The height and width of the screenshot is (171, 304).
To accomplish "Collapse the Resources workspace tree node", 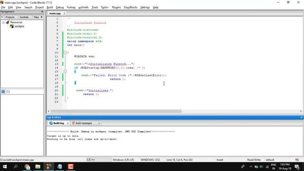I will click(x=3, y=22).
